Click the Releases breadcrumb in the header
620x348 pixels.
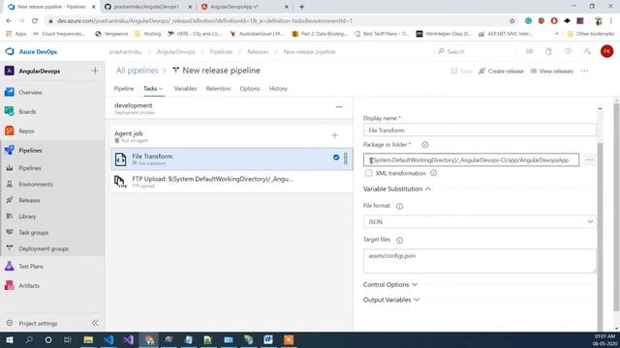click(x=258, y=51)
